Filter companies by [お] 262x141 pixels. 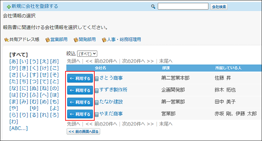coord(54,62)
